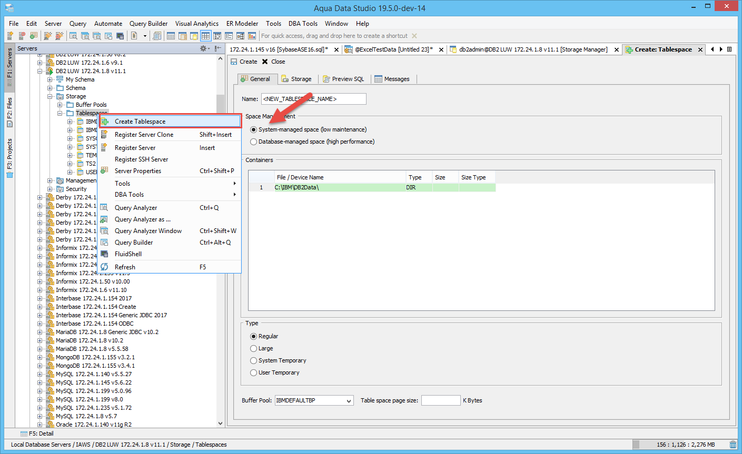742x454 pixels.
Task: Click the Register Server icon in the main toolbar
Action: coord(10,36)
